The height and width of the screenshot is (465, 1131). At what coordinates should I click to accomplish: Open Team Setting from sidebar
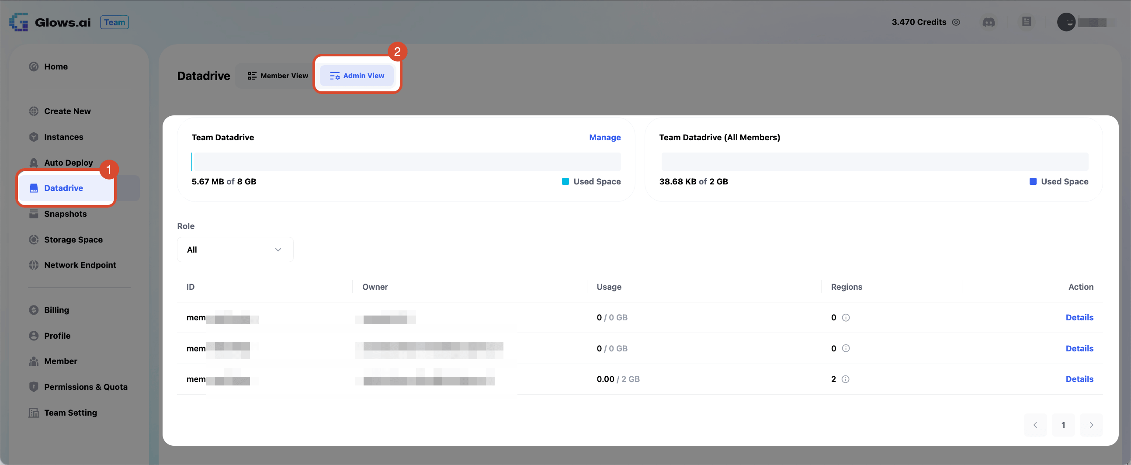(70, 413)
